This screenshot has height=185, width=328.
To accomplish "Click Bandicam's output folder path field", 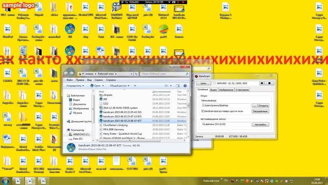I will [x=225, y=105].
